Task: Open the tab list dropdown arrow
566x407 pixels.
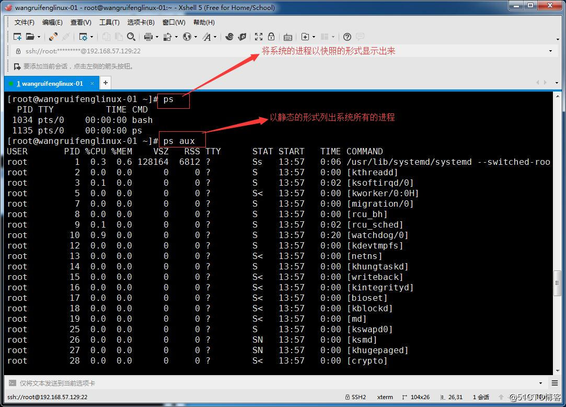Action: click(x=557, y=83)
